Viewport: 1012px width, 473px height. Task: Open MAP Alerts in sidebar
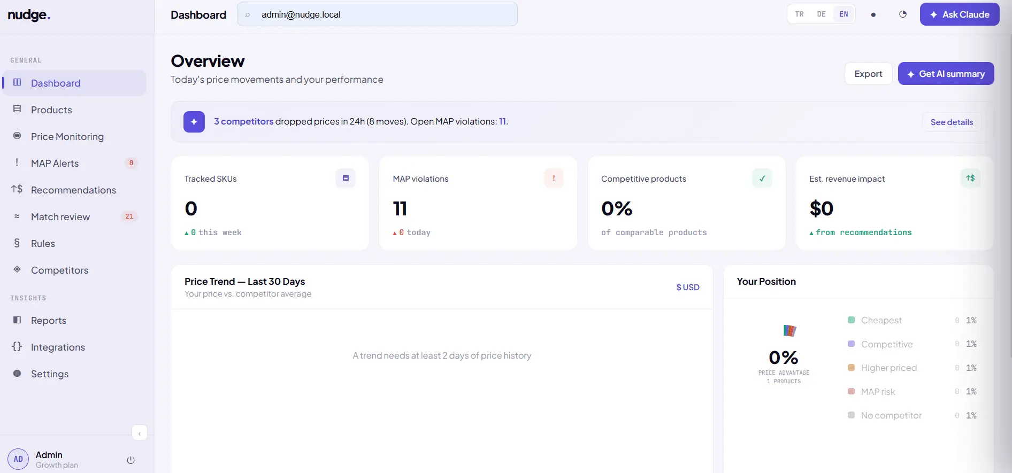[x=74, y=163]
